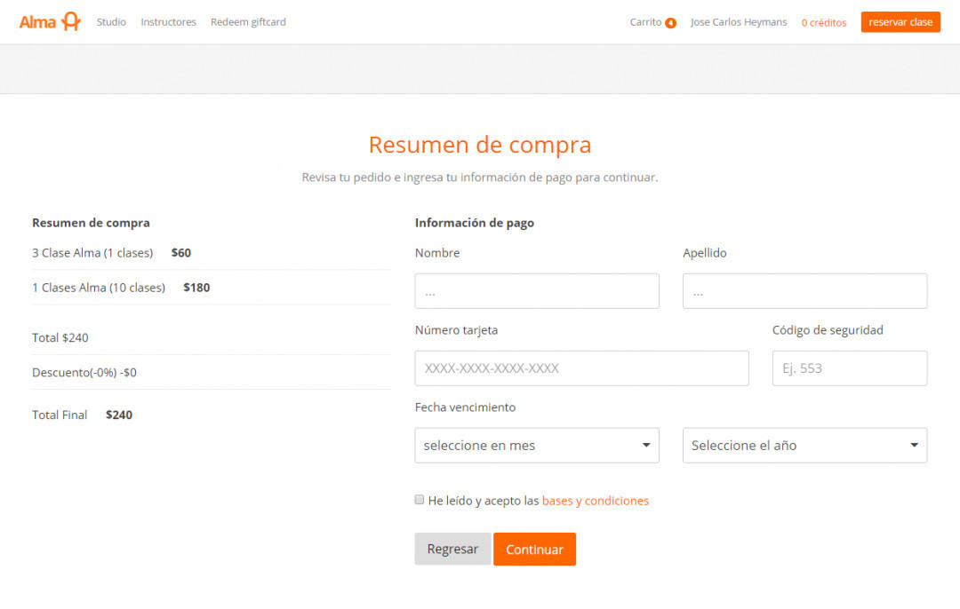This screenshot has width=960, height=609.
Task: Click the cart count badge
Action: coord(670,23)
